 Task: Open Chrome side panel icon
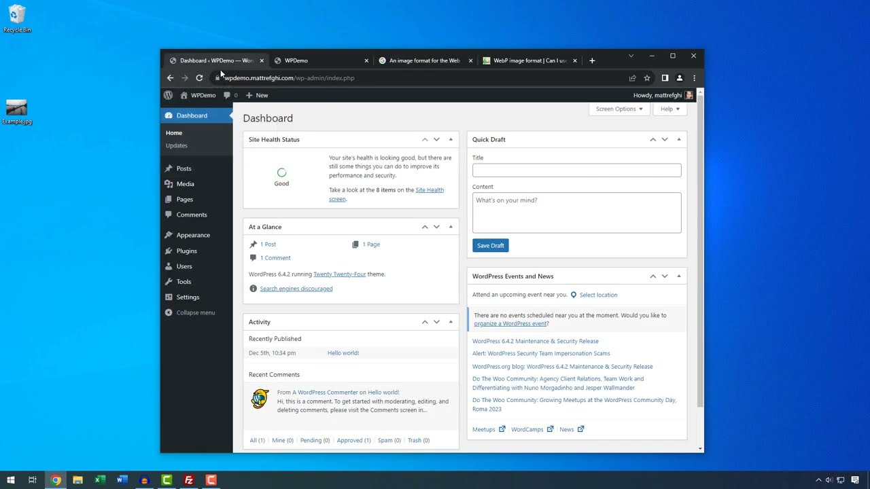pos(665,78)
